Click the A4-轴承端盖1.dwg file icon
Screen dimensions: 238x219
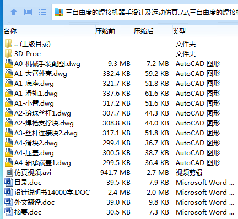click(9, 162)
